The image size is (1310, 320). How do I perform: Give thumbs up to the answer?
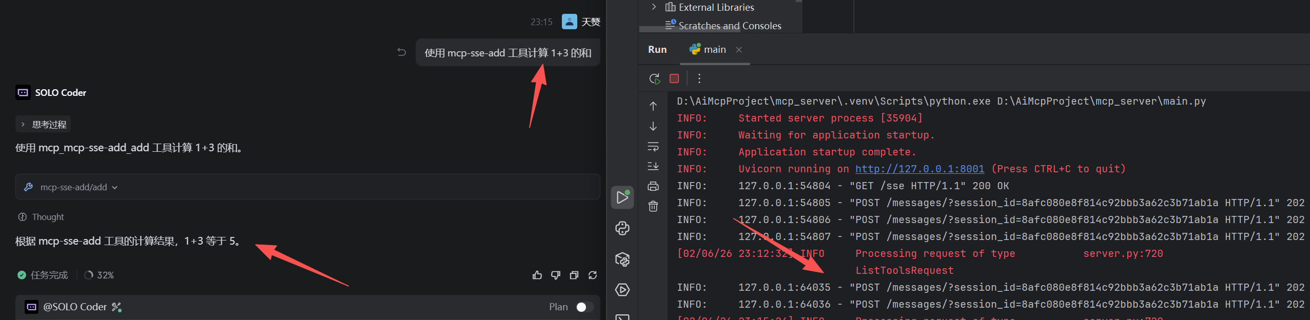point(537,275)
